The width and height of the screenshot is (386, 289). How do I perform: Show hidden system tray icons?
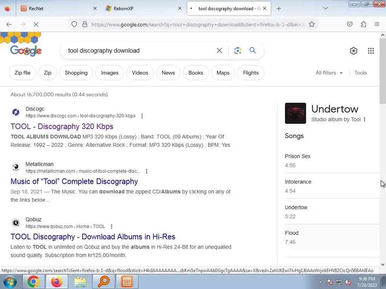coord(320,282)
